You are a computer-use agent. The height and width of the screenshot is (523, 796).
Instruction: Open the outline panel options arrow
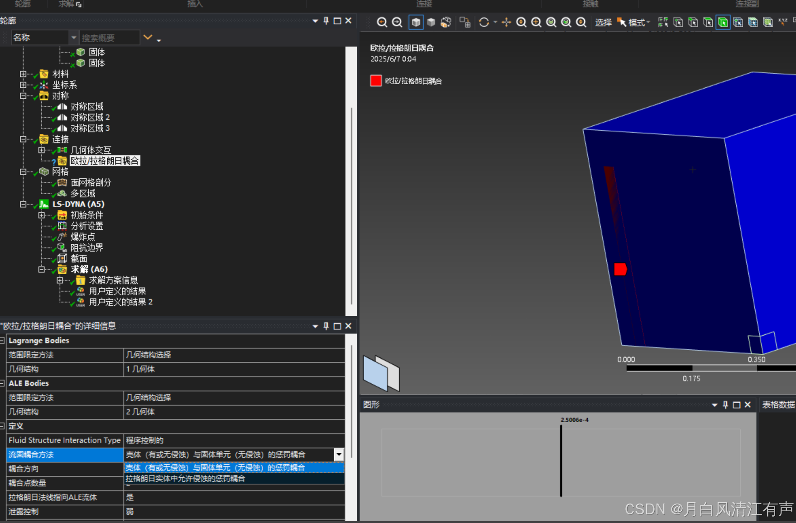point(315,21)
